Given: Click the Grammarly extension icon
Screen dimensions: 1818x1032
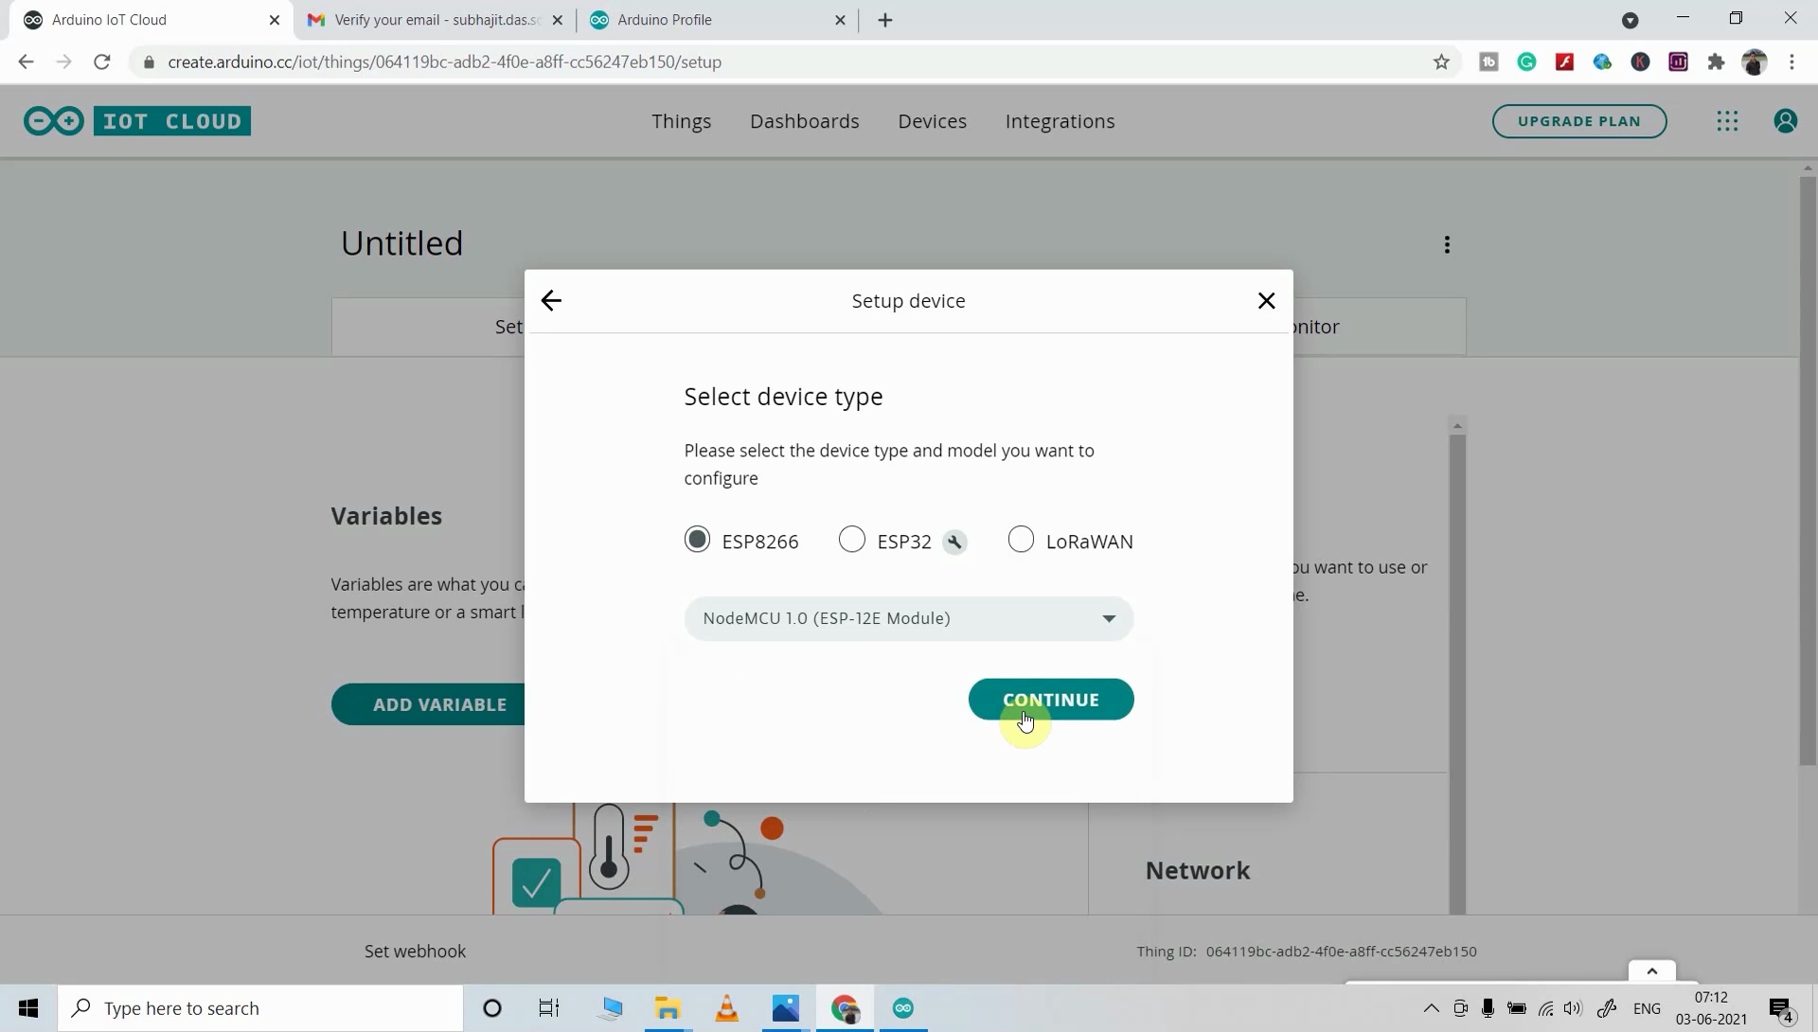Looking at the screenshot, I should click(x=1527, y=62).
